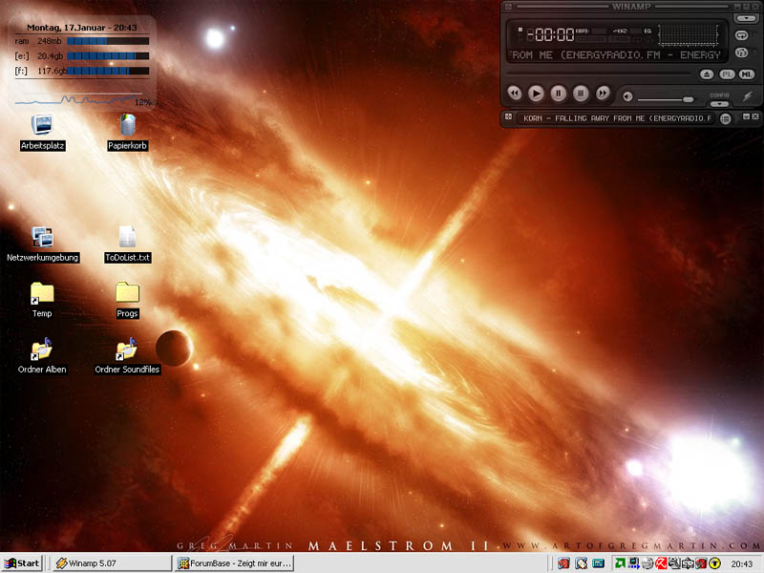Viewport: 764px width, 573px height.
Task: Click the network computers tray icon
Action: tap(674, 563)
